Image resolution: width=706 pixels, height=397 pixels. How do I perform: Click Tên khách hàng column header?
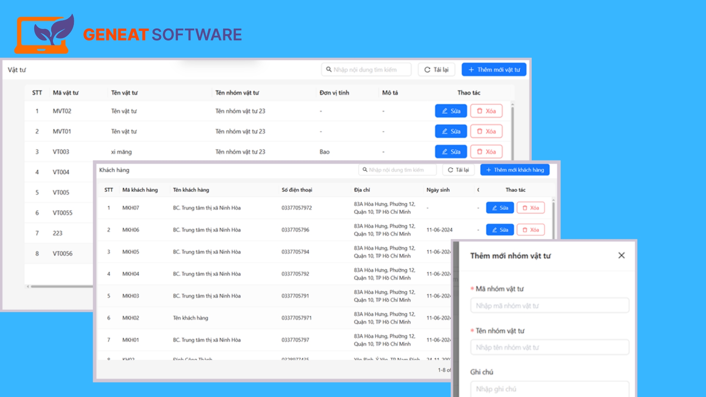(191, 190)
